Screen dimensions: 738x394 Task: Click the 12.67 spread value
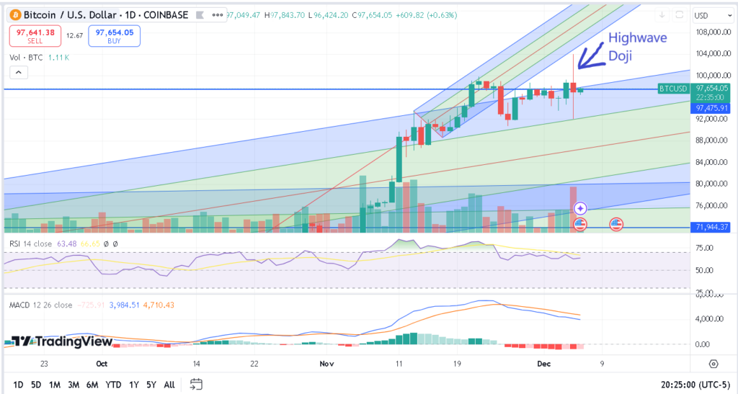coord(74,36)
